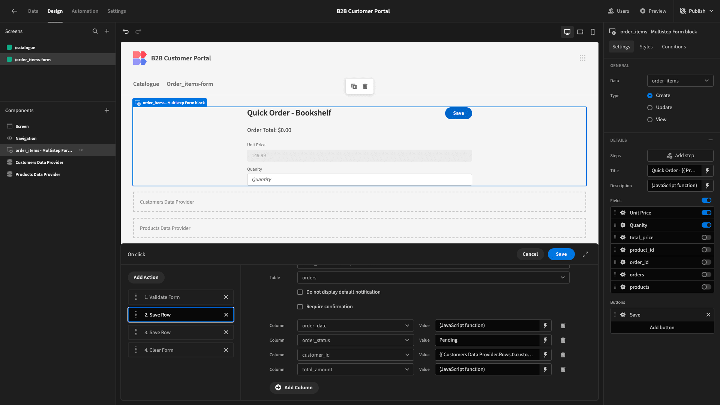The width and height of the screenshot is (720, 405).
Task: Open the Data order_items dropdown
Action: tap(680, 81)
